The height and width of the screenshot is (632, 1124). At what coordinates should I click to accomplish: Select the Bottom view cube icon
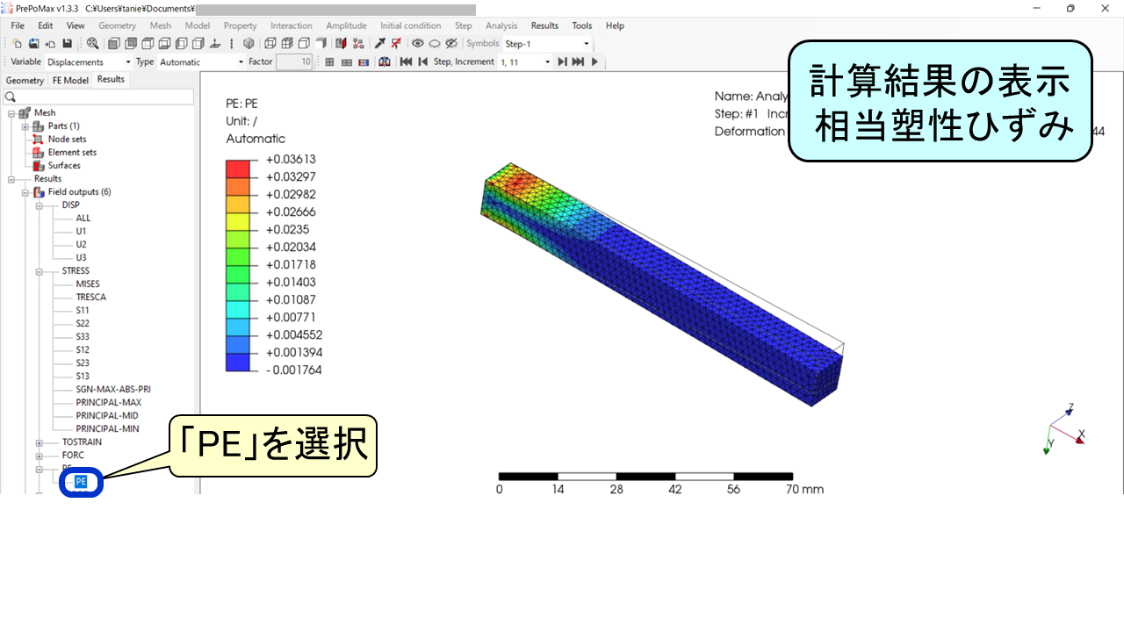pyautogui.click(x=164, y=44)
